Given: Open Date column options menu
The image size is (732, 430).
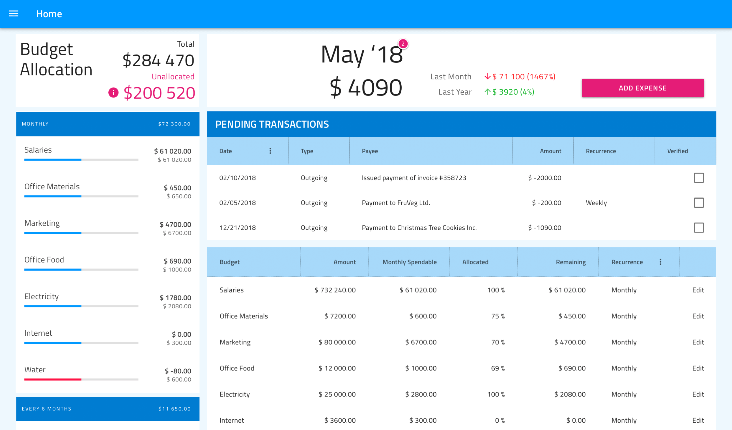Looking at the screenshot, I should 270,151.
